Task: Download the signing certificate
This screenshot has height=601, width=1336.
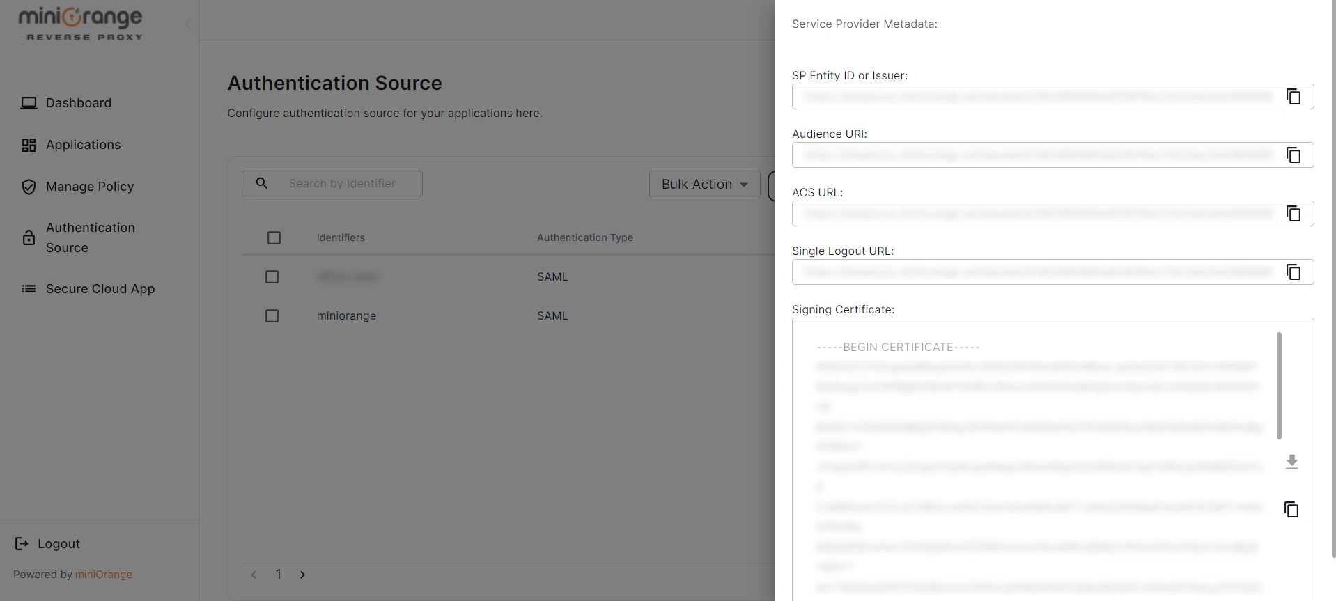Action: tap(1291, 462)
